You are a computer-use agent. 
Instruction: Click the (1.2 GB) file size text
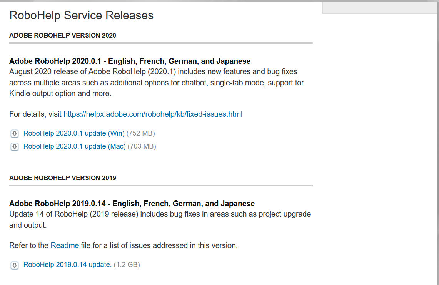click(x=127, y=265)
